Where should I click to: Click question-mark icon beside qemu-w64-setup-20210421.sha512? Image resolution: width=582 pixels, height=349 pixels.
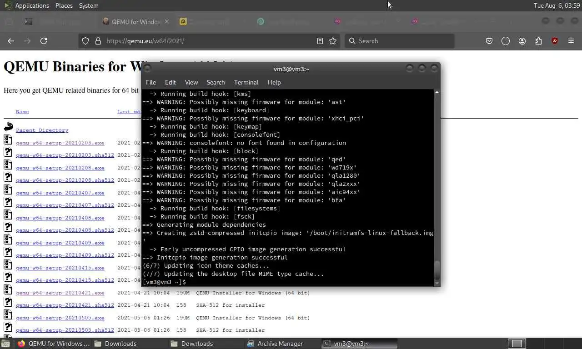(x=8, y=302)
